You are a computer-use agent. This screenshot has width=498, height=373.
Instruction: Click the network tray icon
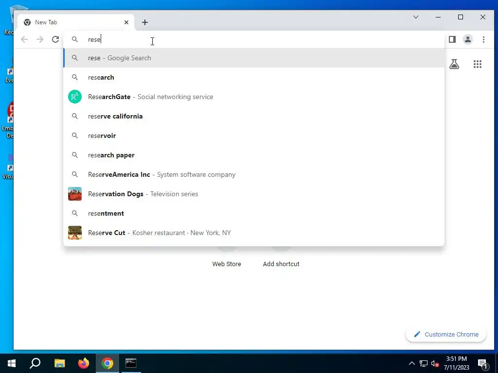424,363
